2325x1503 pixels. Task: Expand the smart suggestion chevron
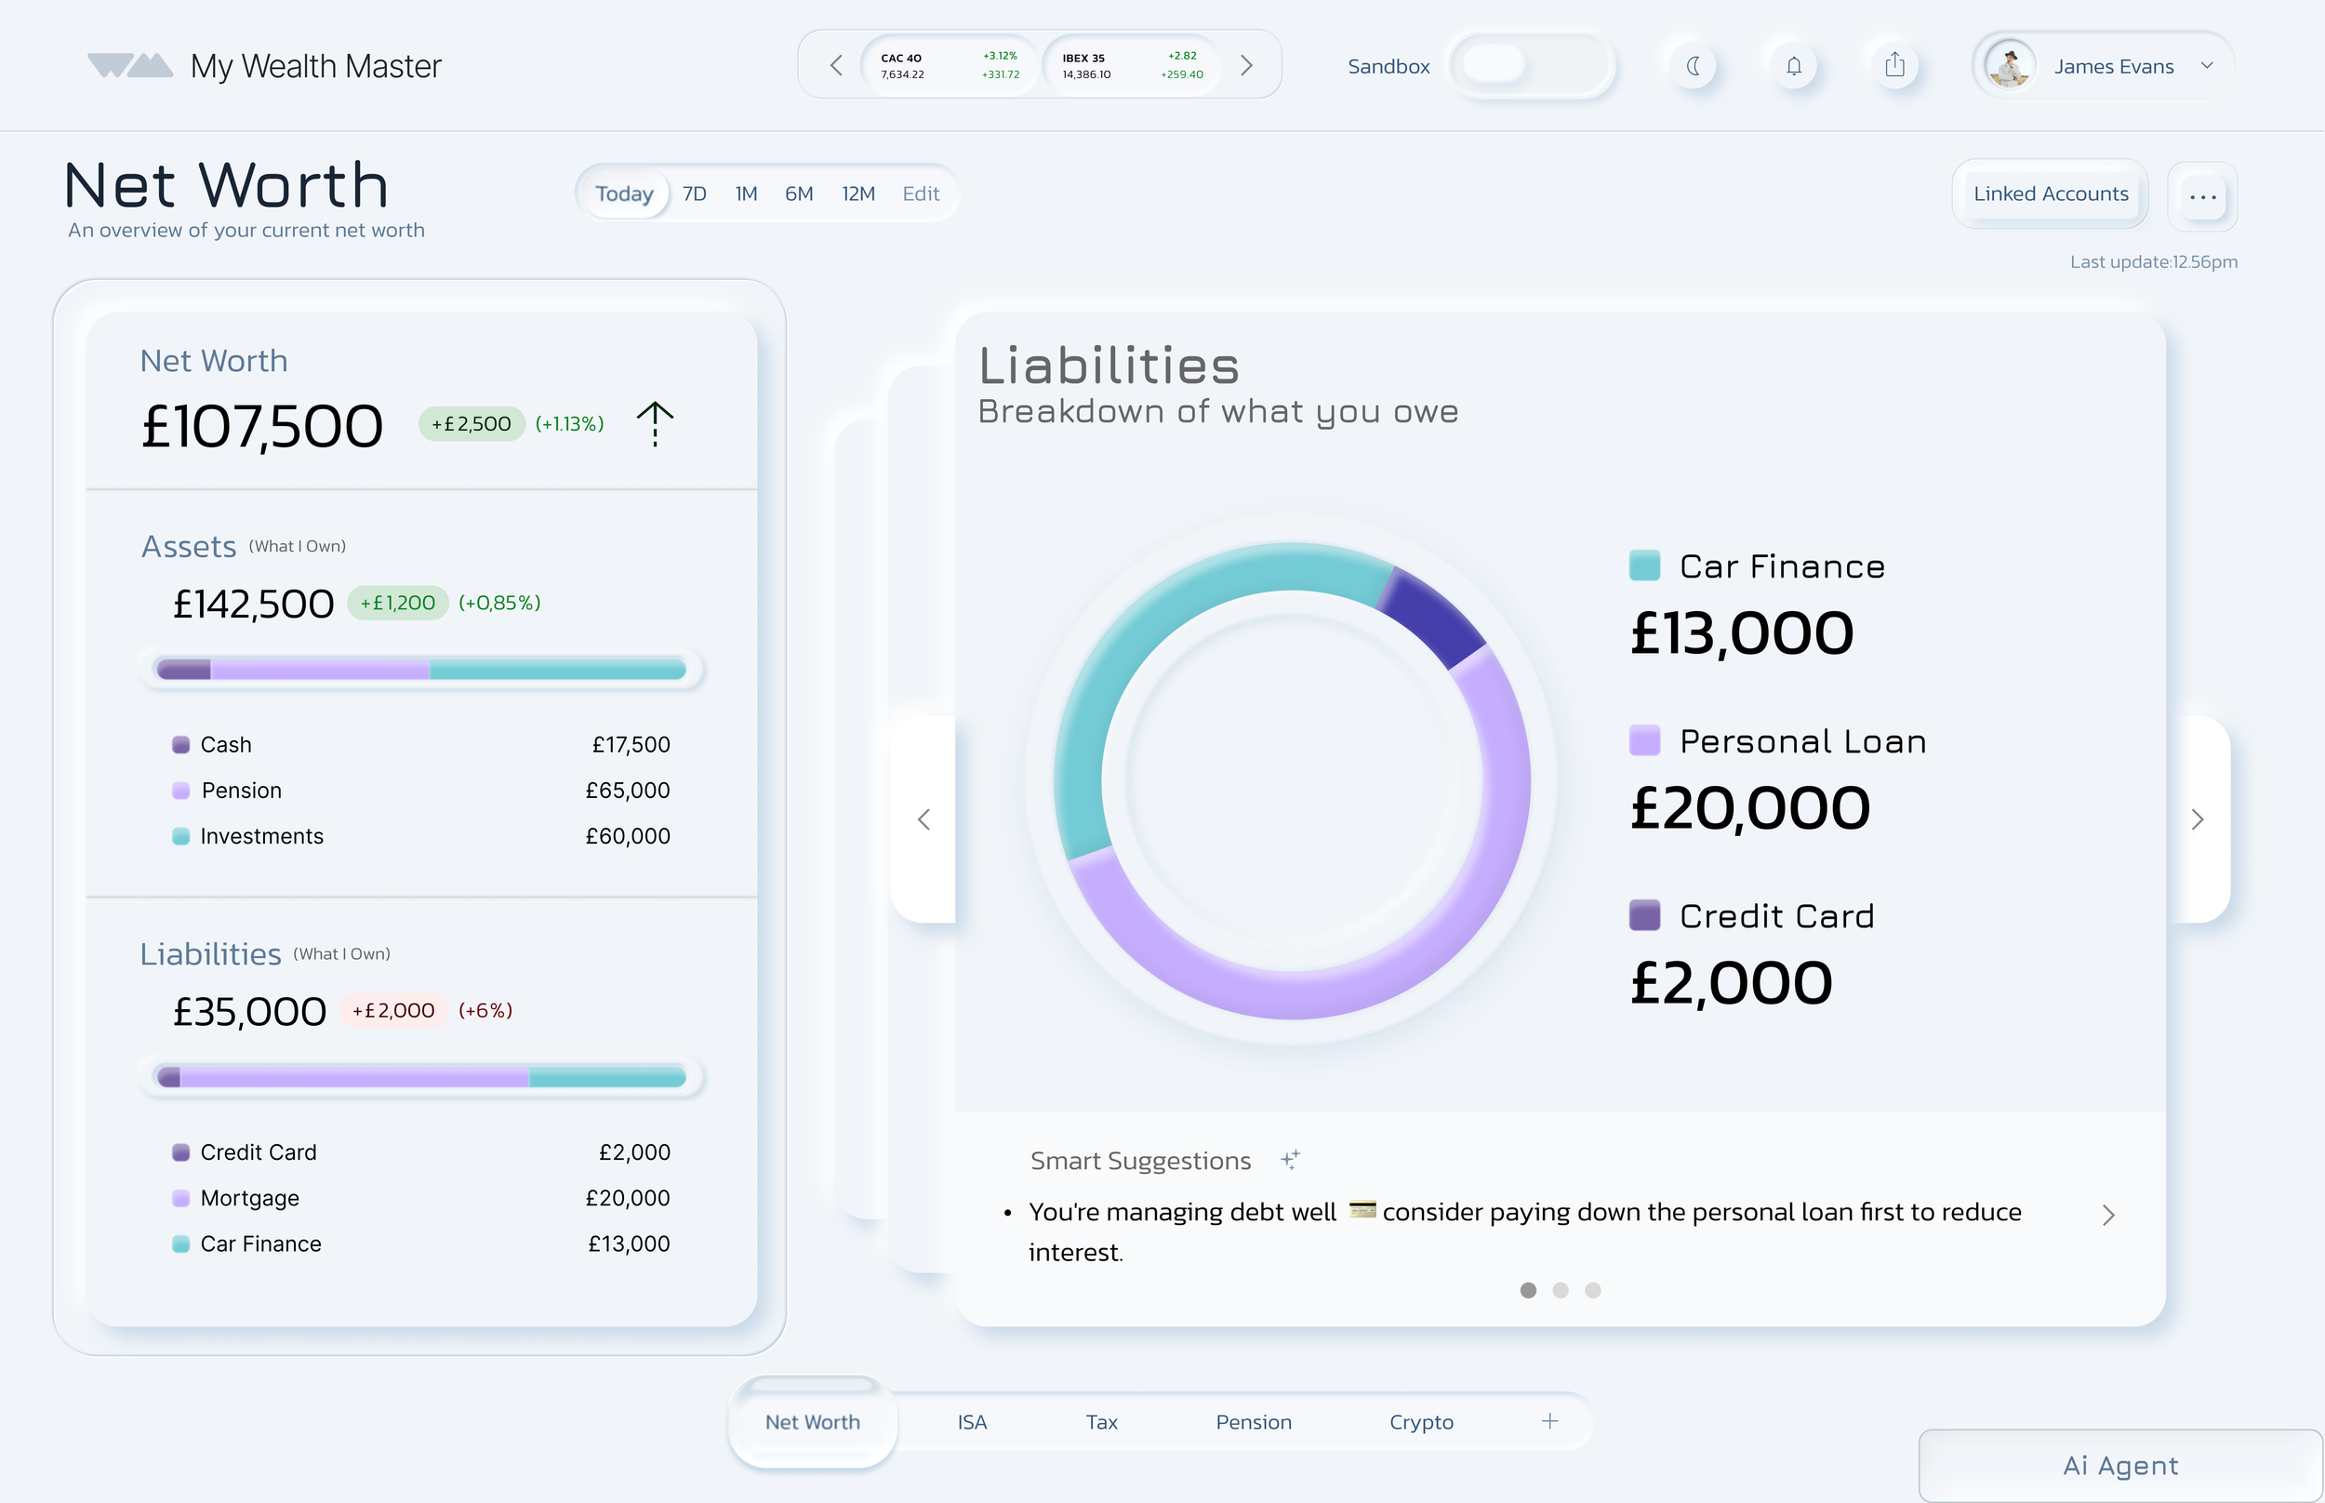[2107, 1214]
